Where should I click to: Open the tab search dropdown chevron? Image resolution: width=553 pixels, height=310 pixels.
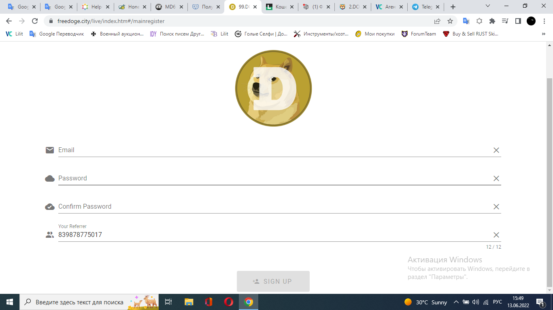[x=488, y=6]
